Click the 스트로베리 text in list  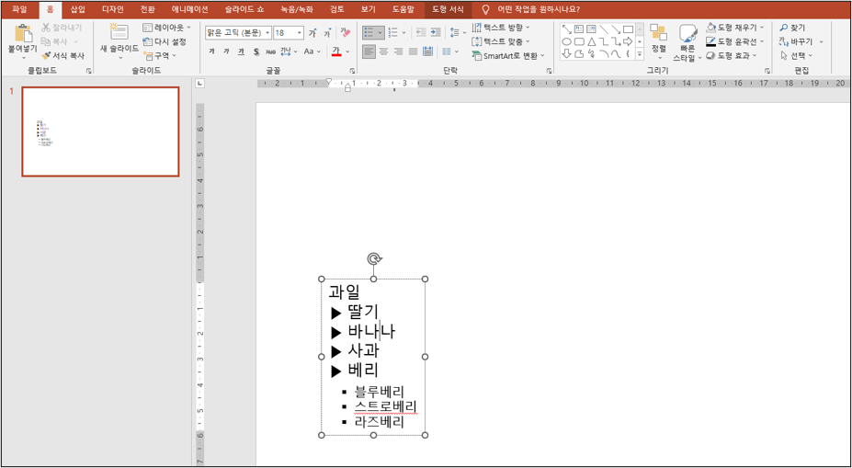coord(386,406)
